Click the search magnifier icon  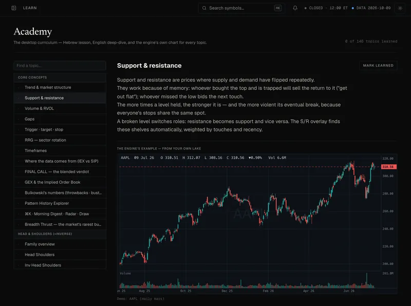[x=204, y=8]
